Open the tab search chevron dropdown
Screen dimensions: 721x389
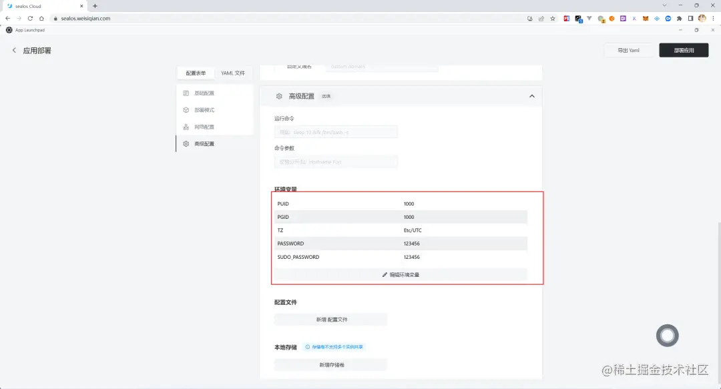coord(664,5)
